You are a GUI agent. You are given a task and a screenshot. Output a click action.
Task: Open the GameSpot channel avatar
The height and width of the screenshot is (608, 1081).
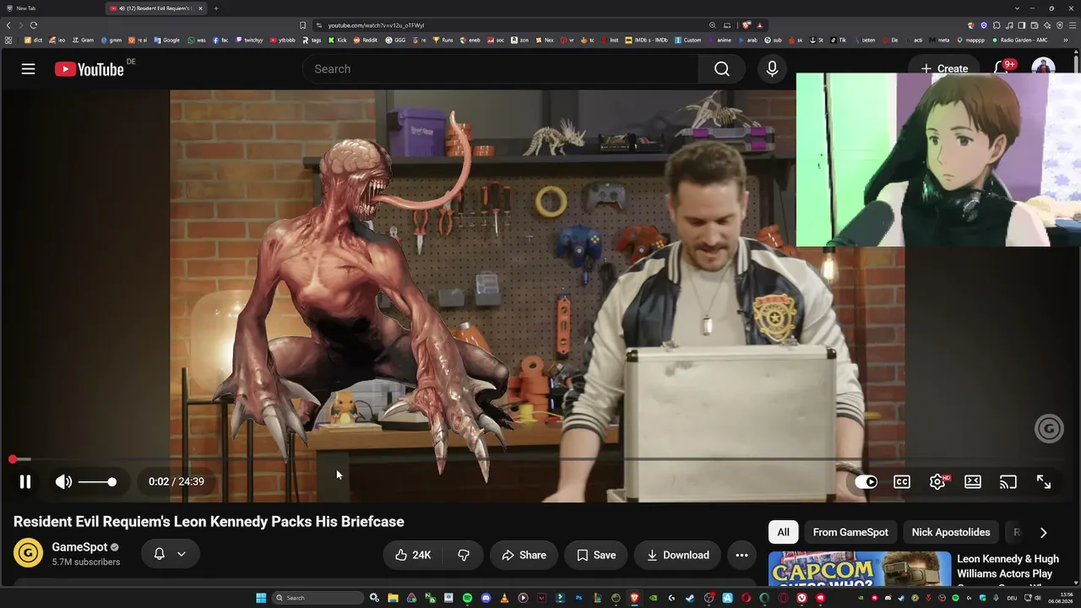coord(28,553)
